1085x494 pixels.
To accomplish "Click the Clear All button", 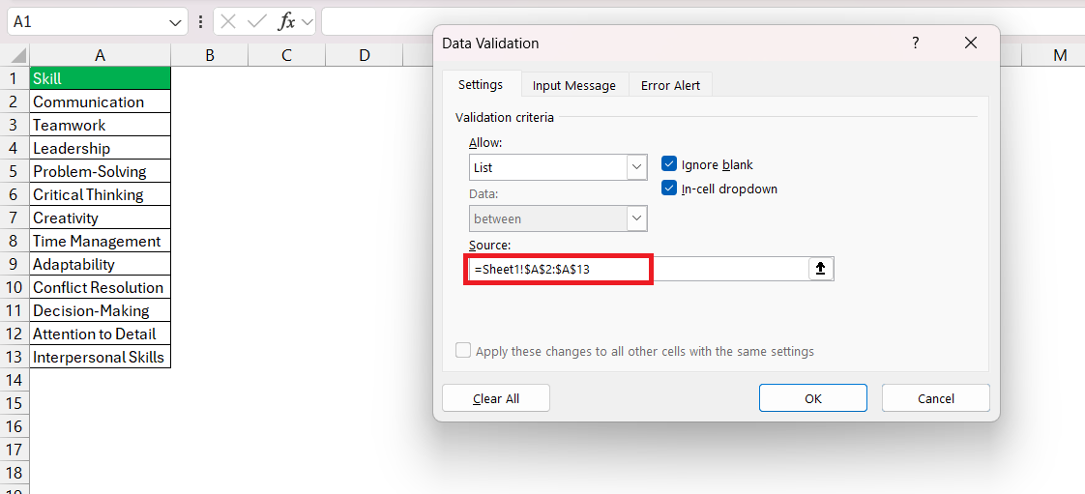I will pyautogui.click(x=496, y=398).
